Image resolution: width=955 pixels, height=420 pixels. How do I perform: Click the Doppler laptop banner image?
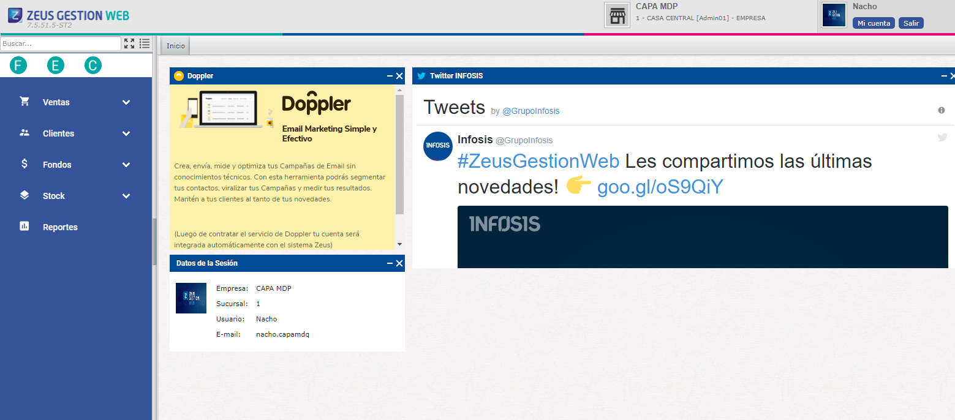(x=227, y=110)
